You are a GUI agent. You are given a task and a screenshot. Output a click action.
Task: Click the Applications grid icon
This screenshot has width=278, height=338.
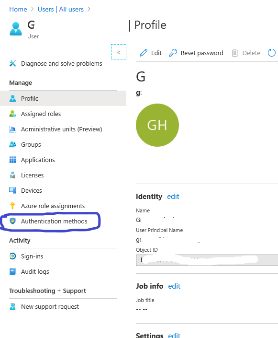click(13, 160)
